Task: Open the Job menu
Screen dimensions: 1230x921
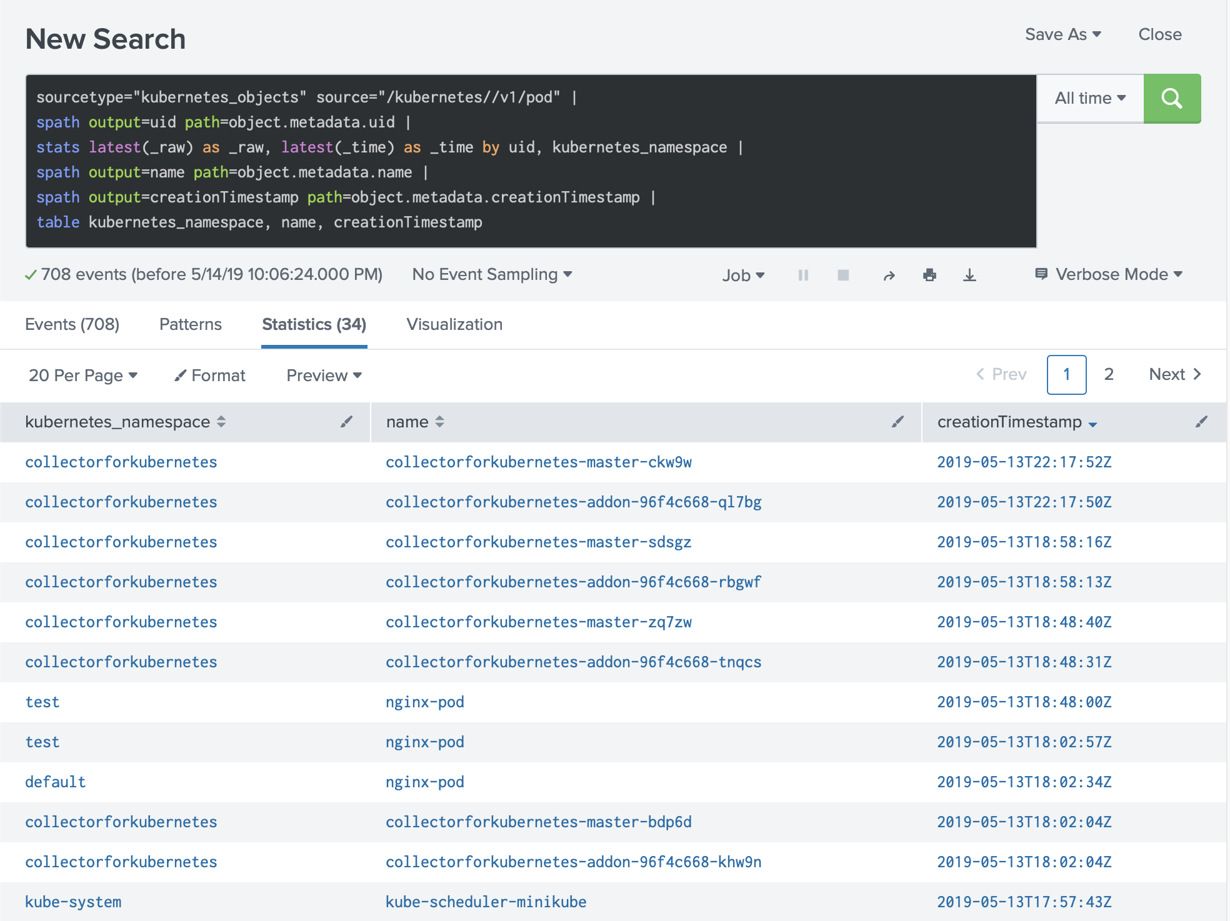Action: (743, 275)
